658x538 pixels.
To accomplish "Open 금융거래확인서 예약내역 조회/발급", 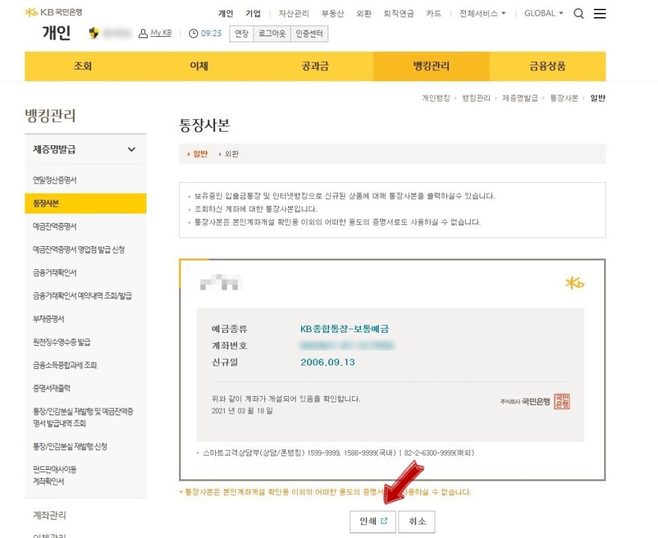I will pyautogui.click(x=82, y=296).
